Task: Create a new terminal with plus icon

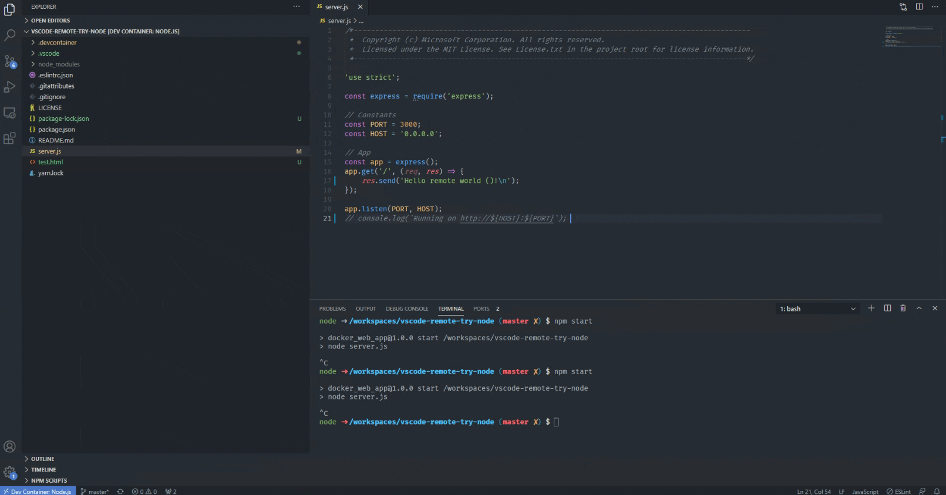Action: 871,308
